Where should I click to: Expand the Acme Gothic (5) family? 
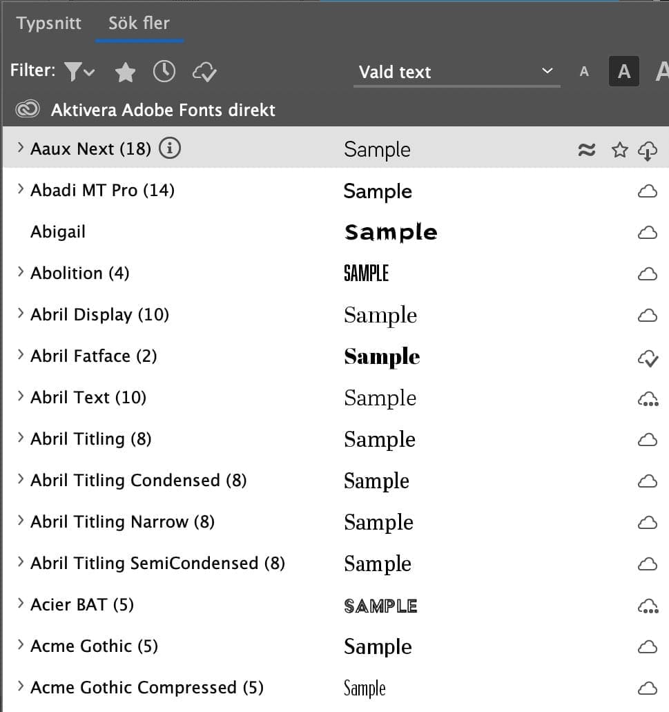pos(21,644)
